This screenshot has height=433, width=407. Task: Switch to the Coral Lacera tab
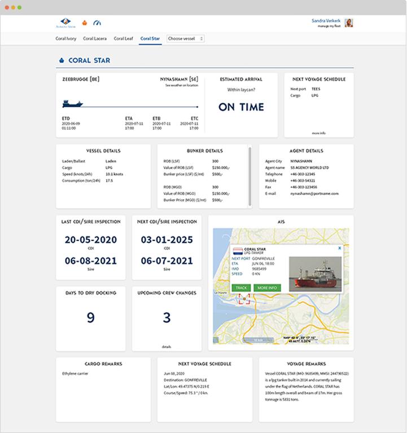95,38
